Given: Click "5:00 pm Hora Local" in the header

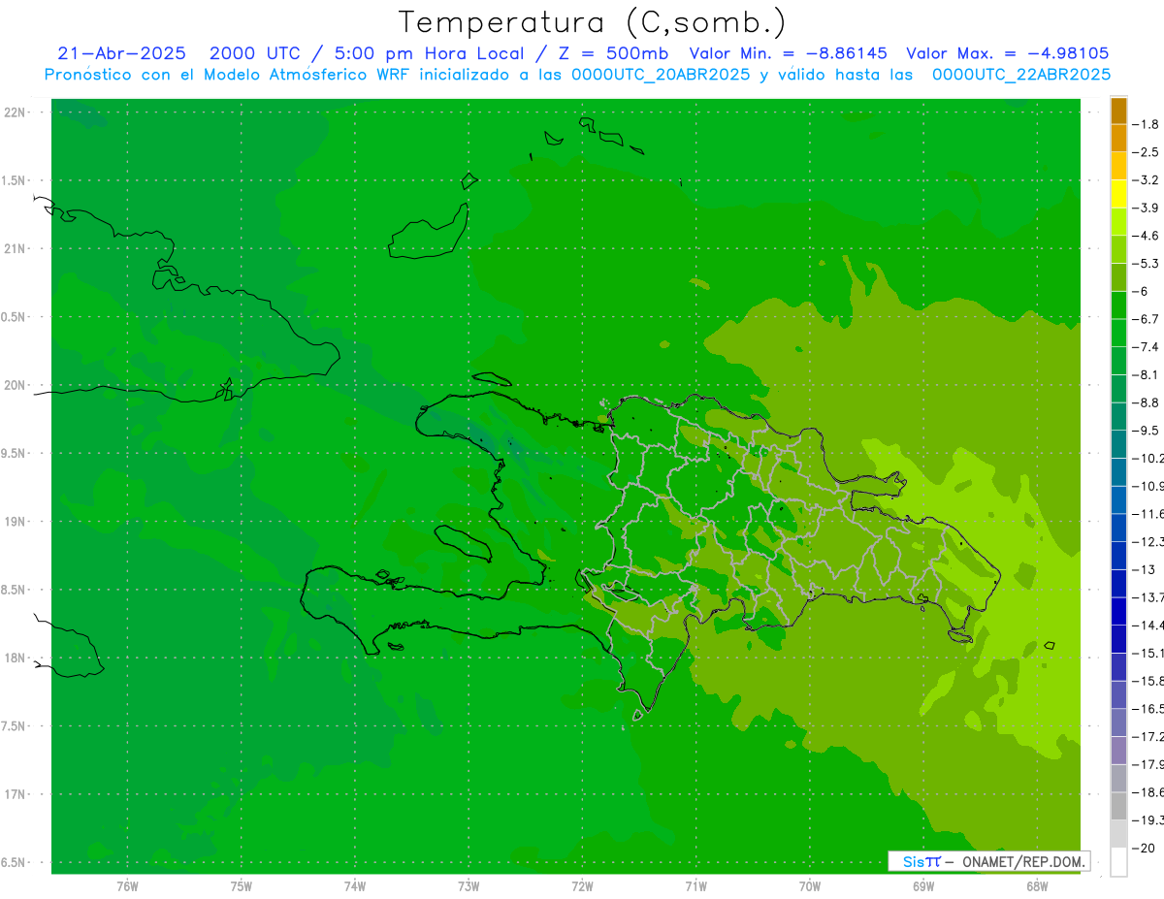Looking at the screenshot, I should (x=430, y=53).
